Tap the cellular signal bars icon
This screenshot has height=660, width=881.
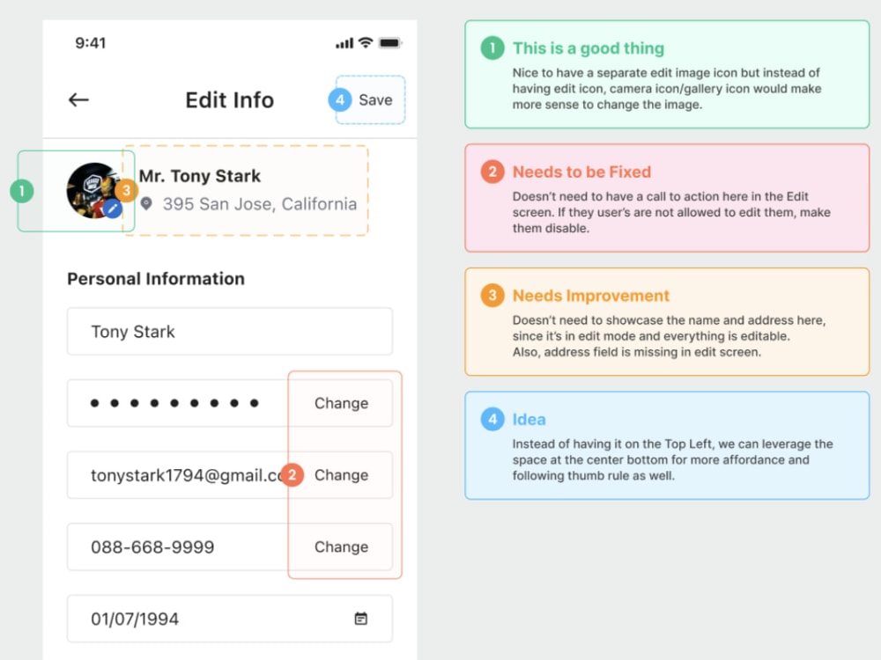344,43
